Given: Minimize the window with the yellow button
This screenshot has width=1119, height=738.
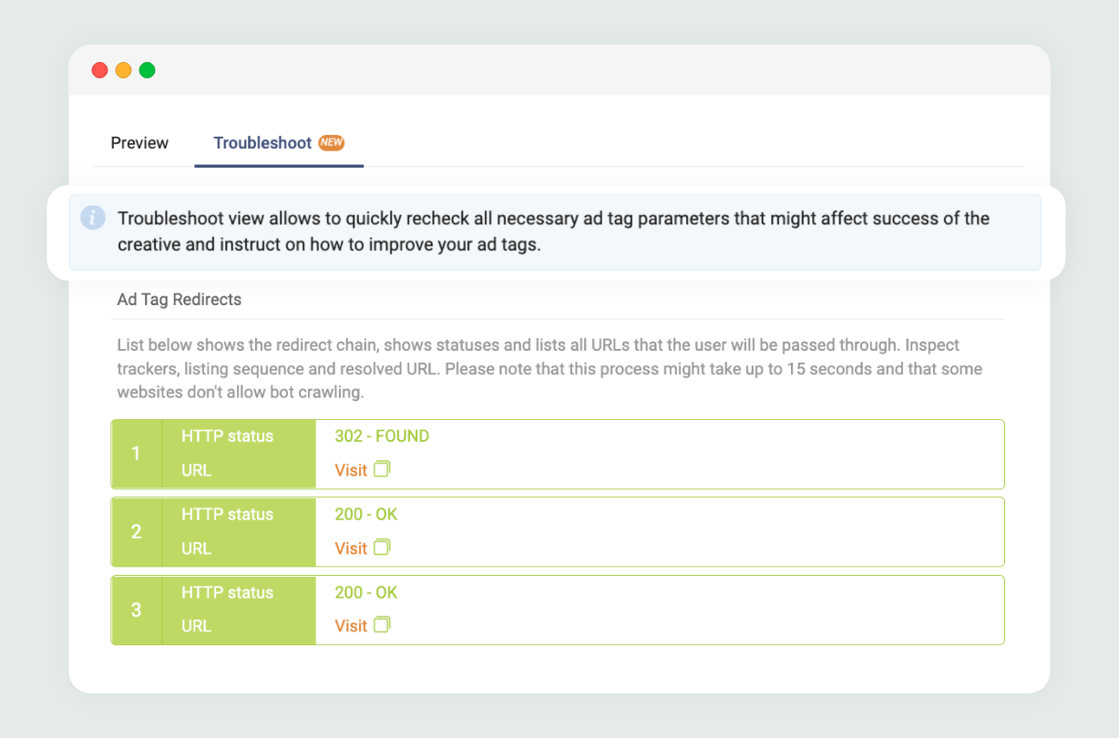Looking at the screenshot, I should pyautogui.click(x=124, y=70).
